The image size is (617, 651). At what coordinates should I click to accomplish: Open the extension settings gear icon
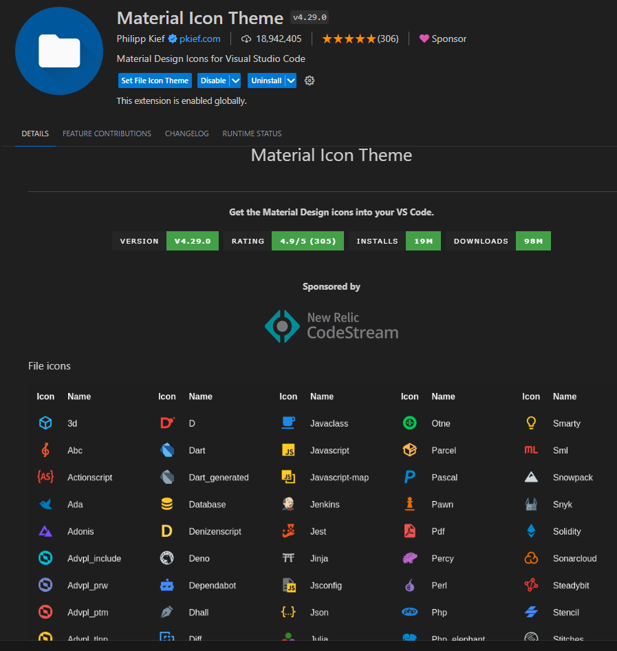(309, 81)
